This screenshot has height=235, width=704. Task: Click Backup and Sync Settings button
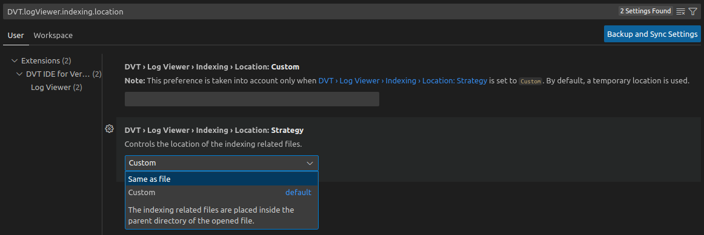pyautogui.click(x=653, y=34)
